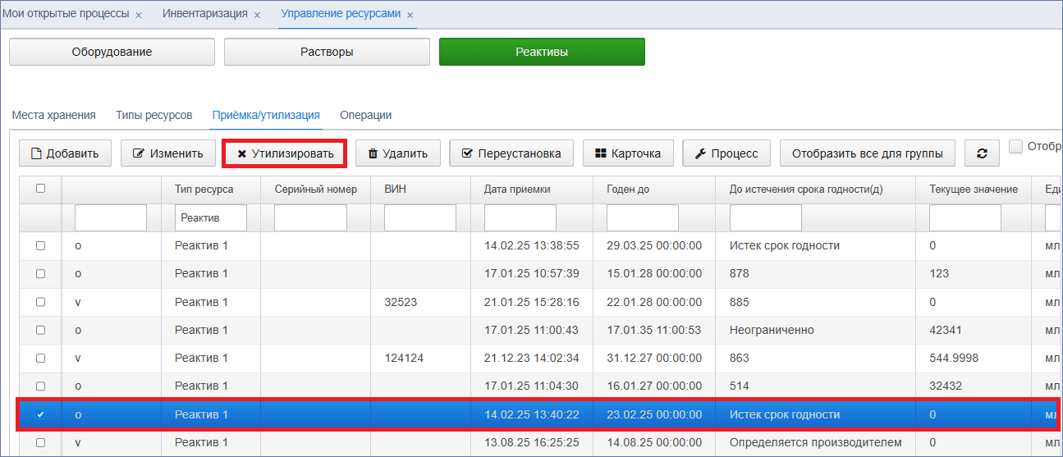Screen dimensions: 1063x457
Task: Focus the first status column filter field
Action: point(111,217)
